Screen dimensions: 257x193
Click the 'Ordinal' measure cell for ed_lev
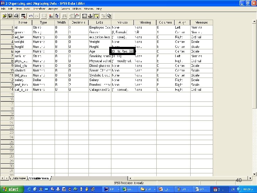click(x=202, y=37)
